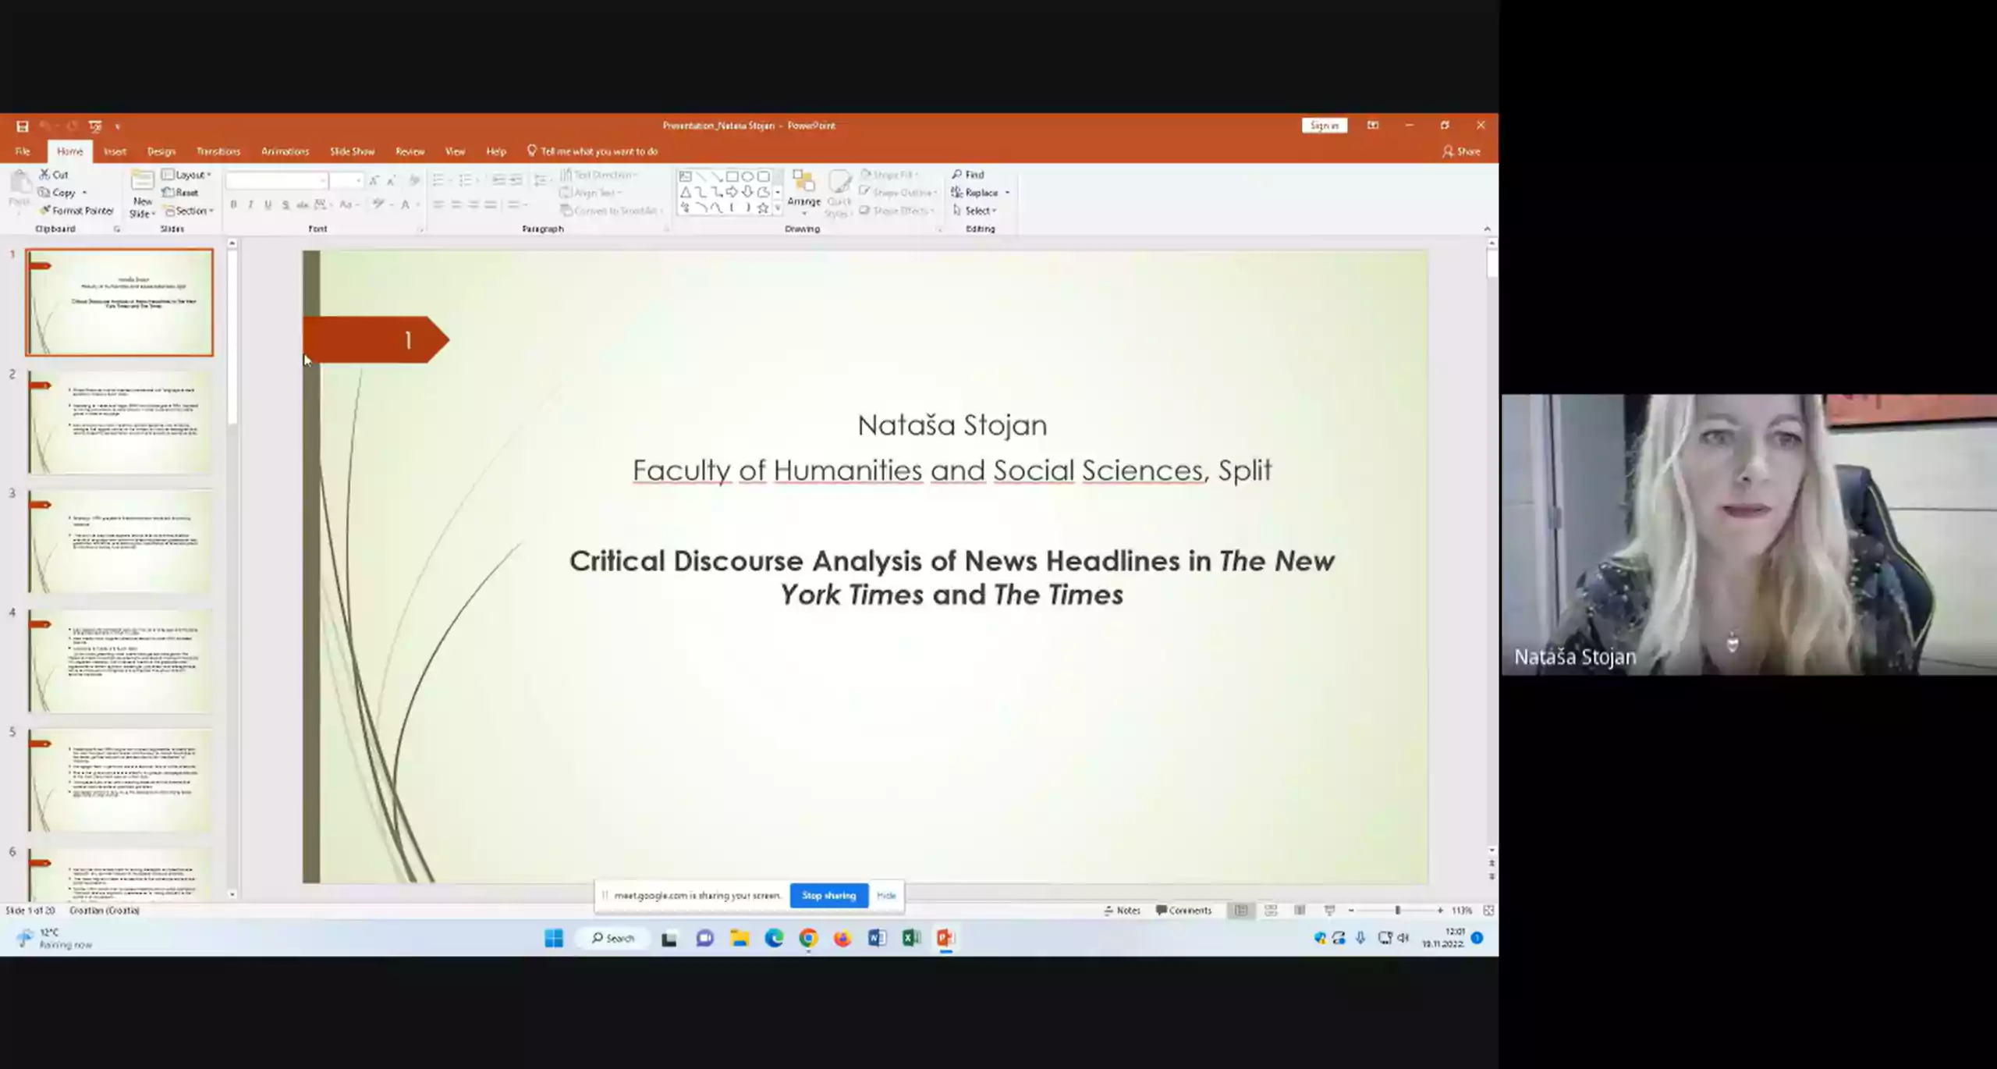Click the Format Painter tool
The height and width of the screenshot is (1069, 1997).
point(76,211)
